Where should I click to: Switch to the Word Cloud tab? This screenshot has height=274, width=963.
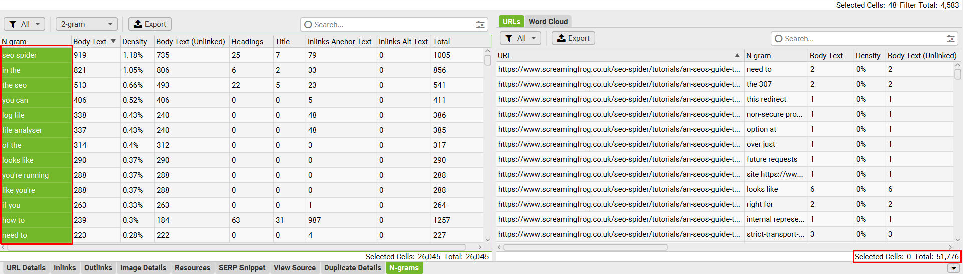click(548, 21)
